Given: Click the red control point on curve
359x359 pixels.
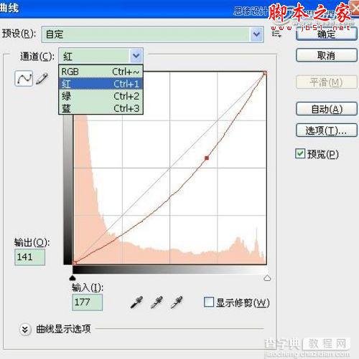Looking at the screenshot, I should [207, 158].
